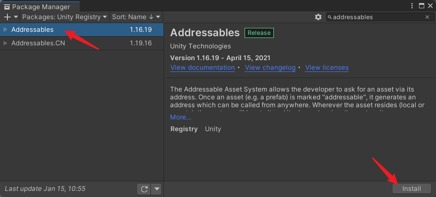Click the Install button
Screen dimensions: 436x197
[x=412, y=189]
